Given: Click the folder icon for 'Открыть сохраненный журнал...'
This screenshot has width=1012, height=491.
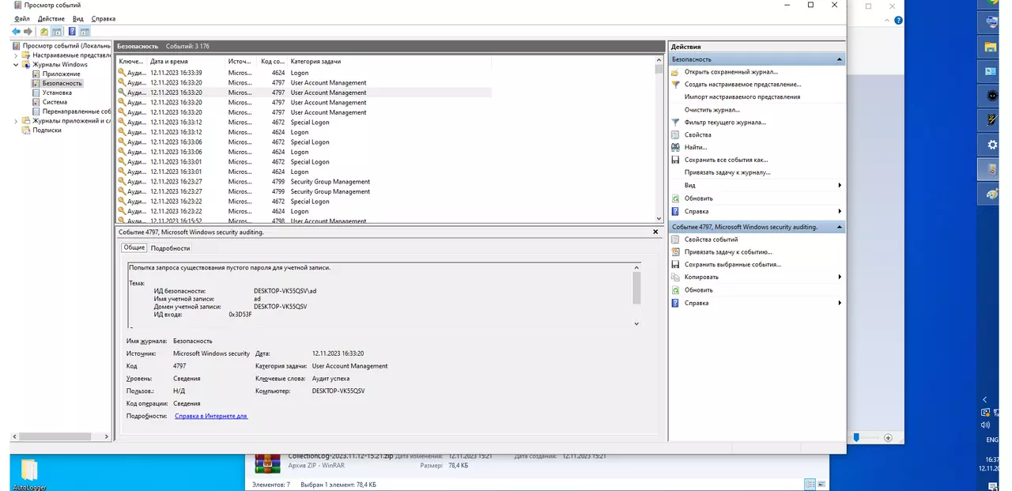Looking at the screenshot, I should click(x=675, y=72).
